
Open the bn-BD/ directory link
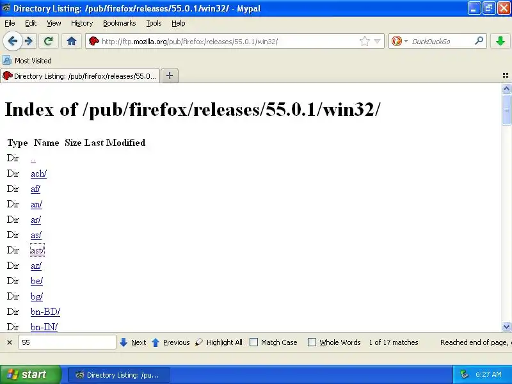(45, 312)
